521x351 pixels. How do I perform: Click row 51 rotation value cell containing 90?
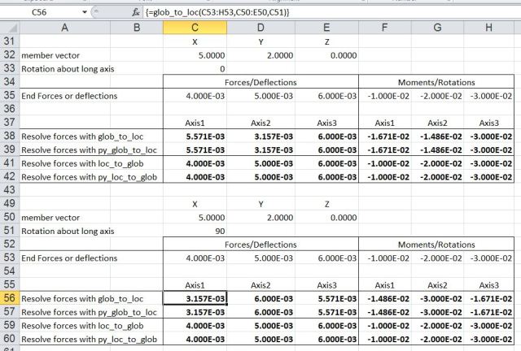[195, 230]
